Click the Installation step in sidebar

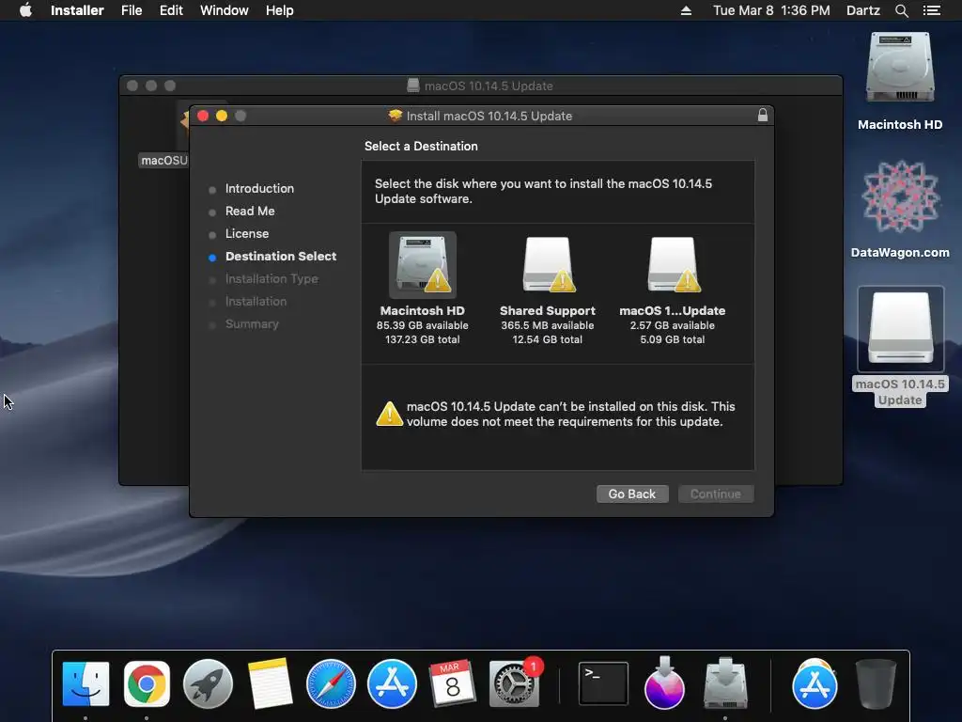256,302
